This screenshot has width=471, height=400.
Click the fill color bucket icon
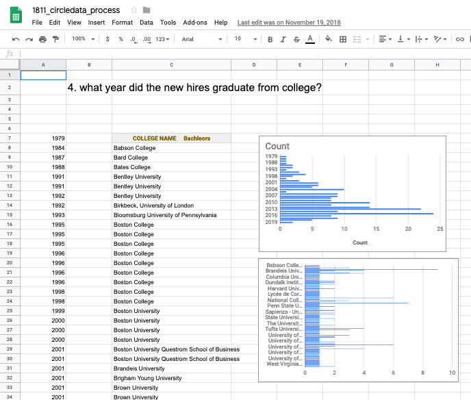pos(329,39)
